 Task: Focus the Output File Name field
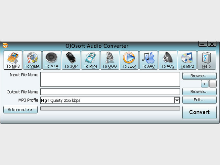point(110,92)
